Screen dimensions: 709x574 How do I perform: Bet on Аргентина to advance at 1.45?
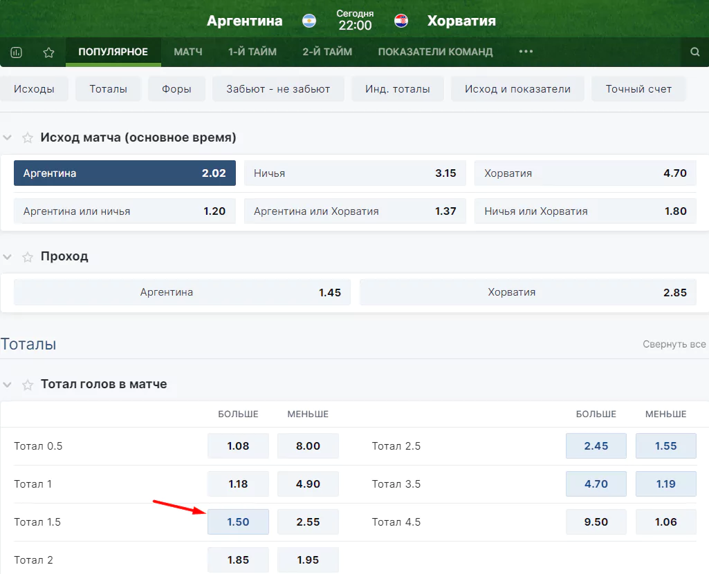pos(182,292)
